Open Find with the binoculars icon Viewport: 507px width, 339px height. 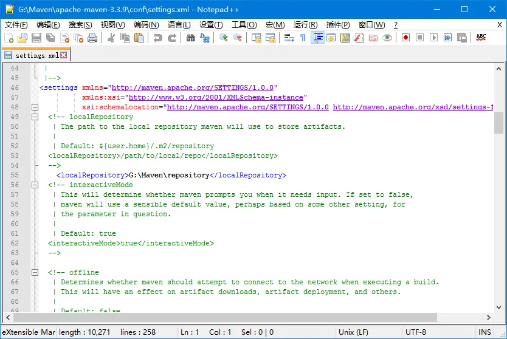point(190,38)
